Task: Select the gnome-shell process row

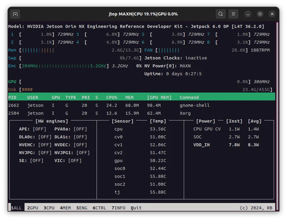Action: [x=194, y=105]
